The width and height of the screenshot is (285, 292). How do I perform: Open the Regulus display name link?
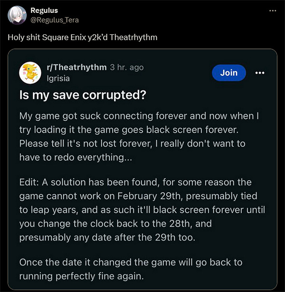(x=44, y=11)
